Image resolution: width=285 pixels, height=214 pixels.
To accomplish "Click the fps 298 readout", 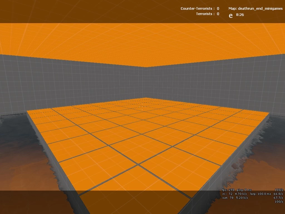I will [x=229, y=190].
